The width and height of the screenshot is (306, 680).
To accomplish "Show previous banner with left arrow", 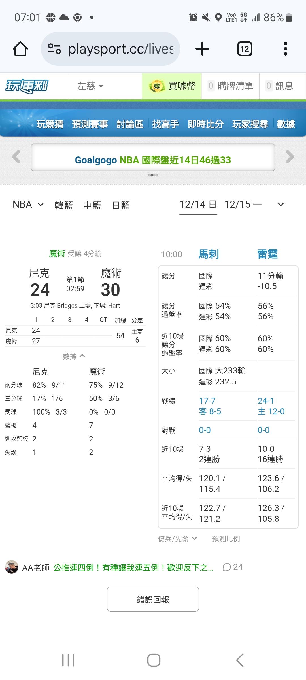I will [x=16, y=157].
